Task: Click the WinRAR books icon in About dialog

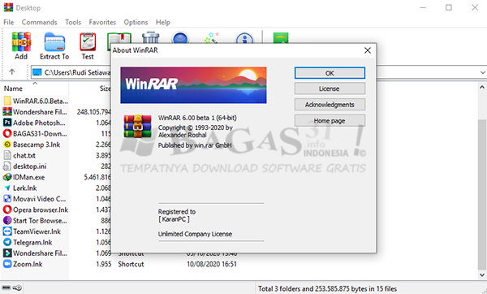Action: pos(138,126)
